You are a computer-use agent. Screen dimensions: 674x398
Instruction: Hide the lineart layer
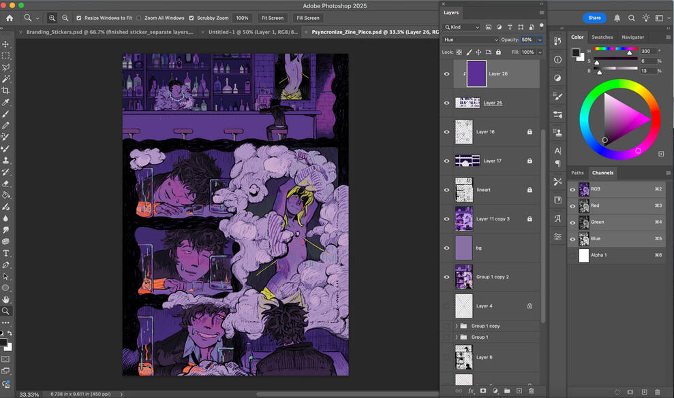[447, 190]
